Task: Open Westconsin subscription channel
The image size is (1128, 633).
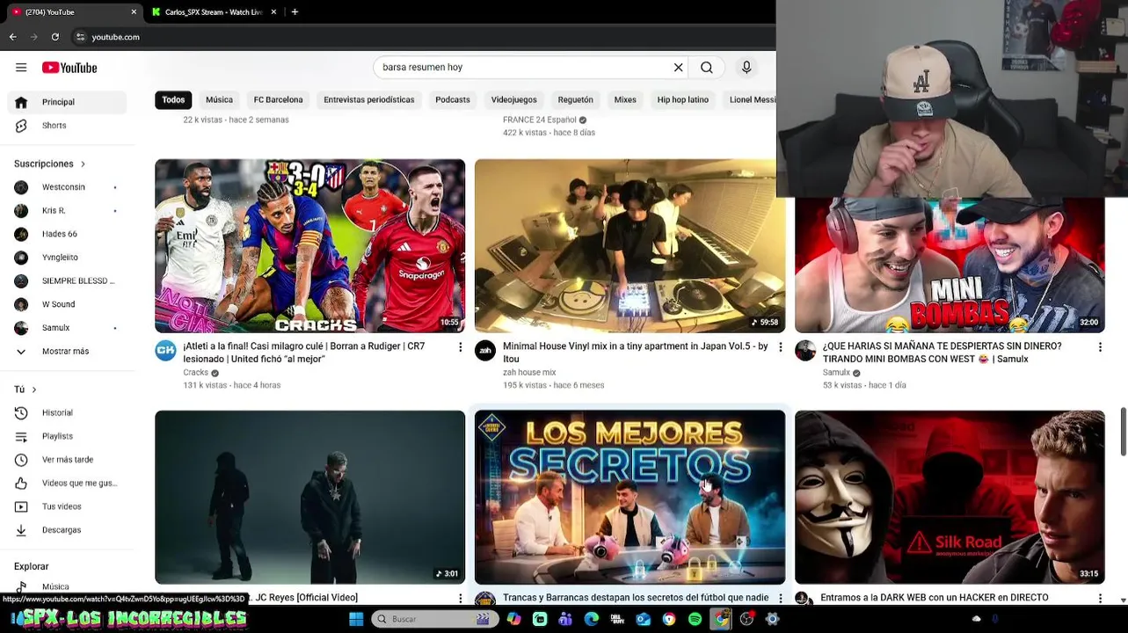Action: coord(67,187)
